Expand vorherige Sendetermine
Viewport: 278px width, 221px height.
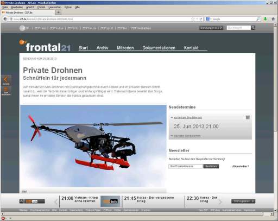pyautogui.click(x=188, y=118)
